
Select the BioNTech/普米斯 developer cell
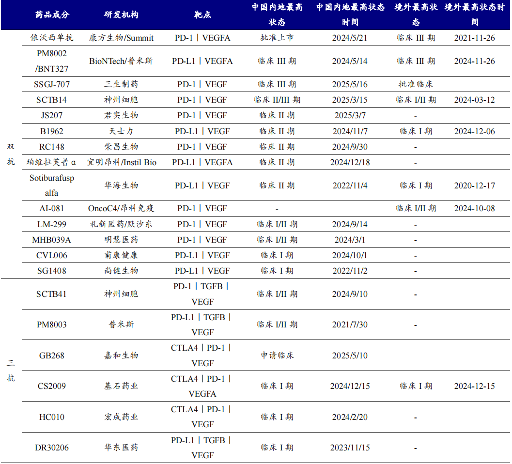pyautogui.click(x=121, y=61)
